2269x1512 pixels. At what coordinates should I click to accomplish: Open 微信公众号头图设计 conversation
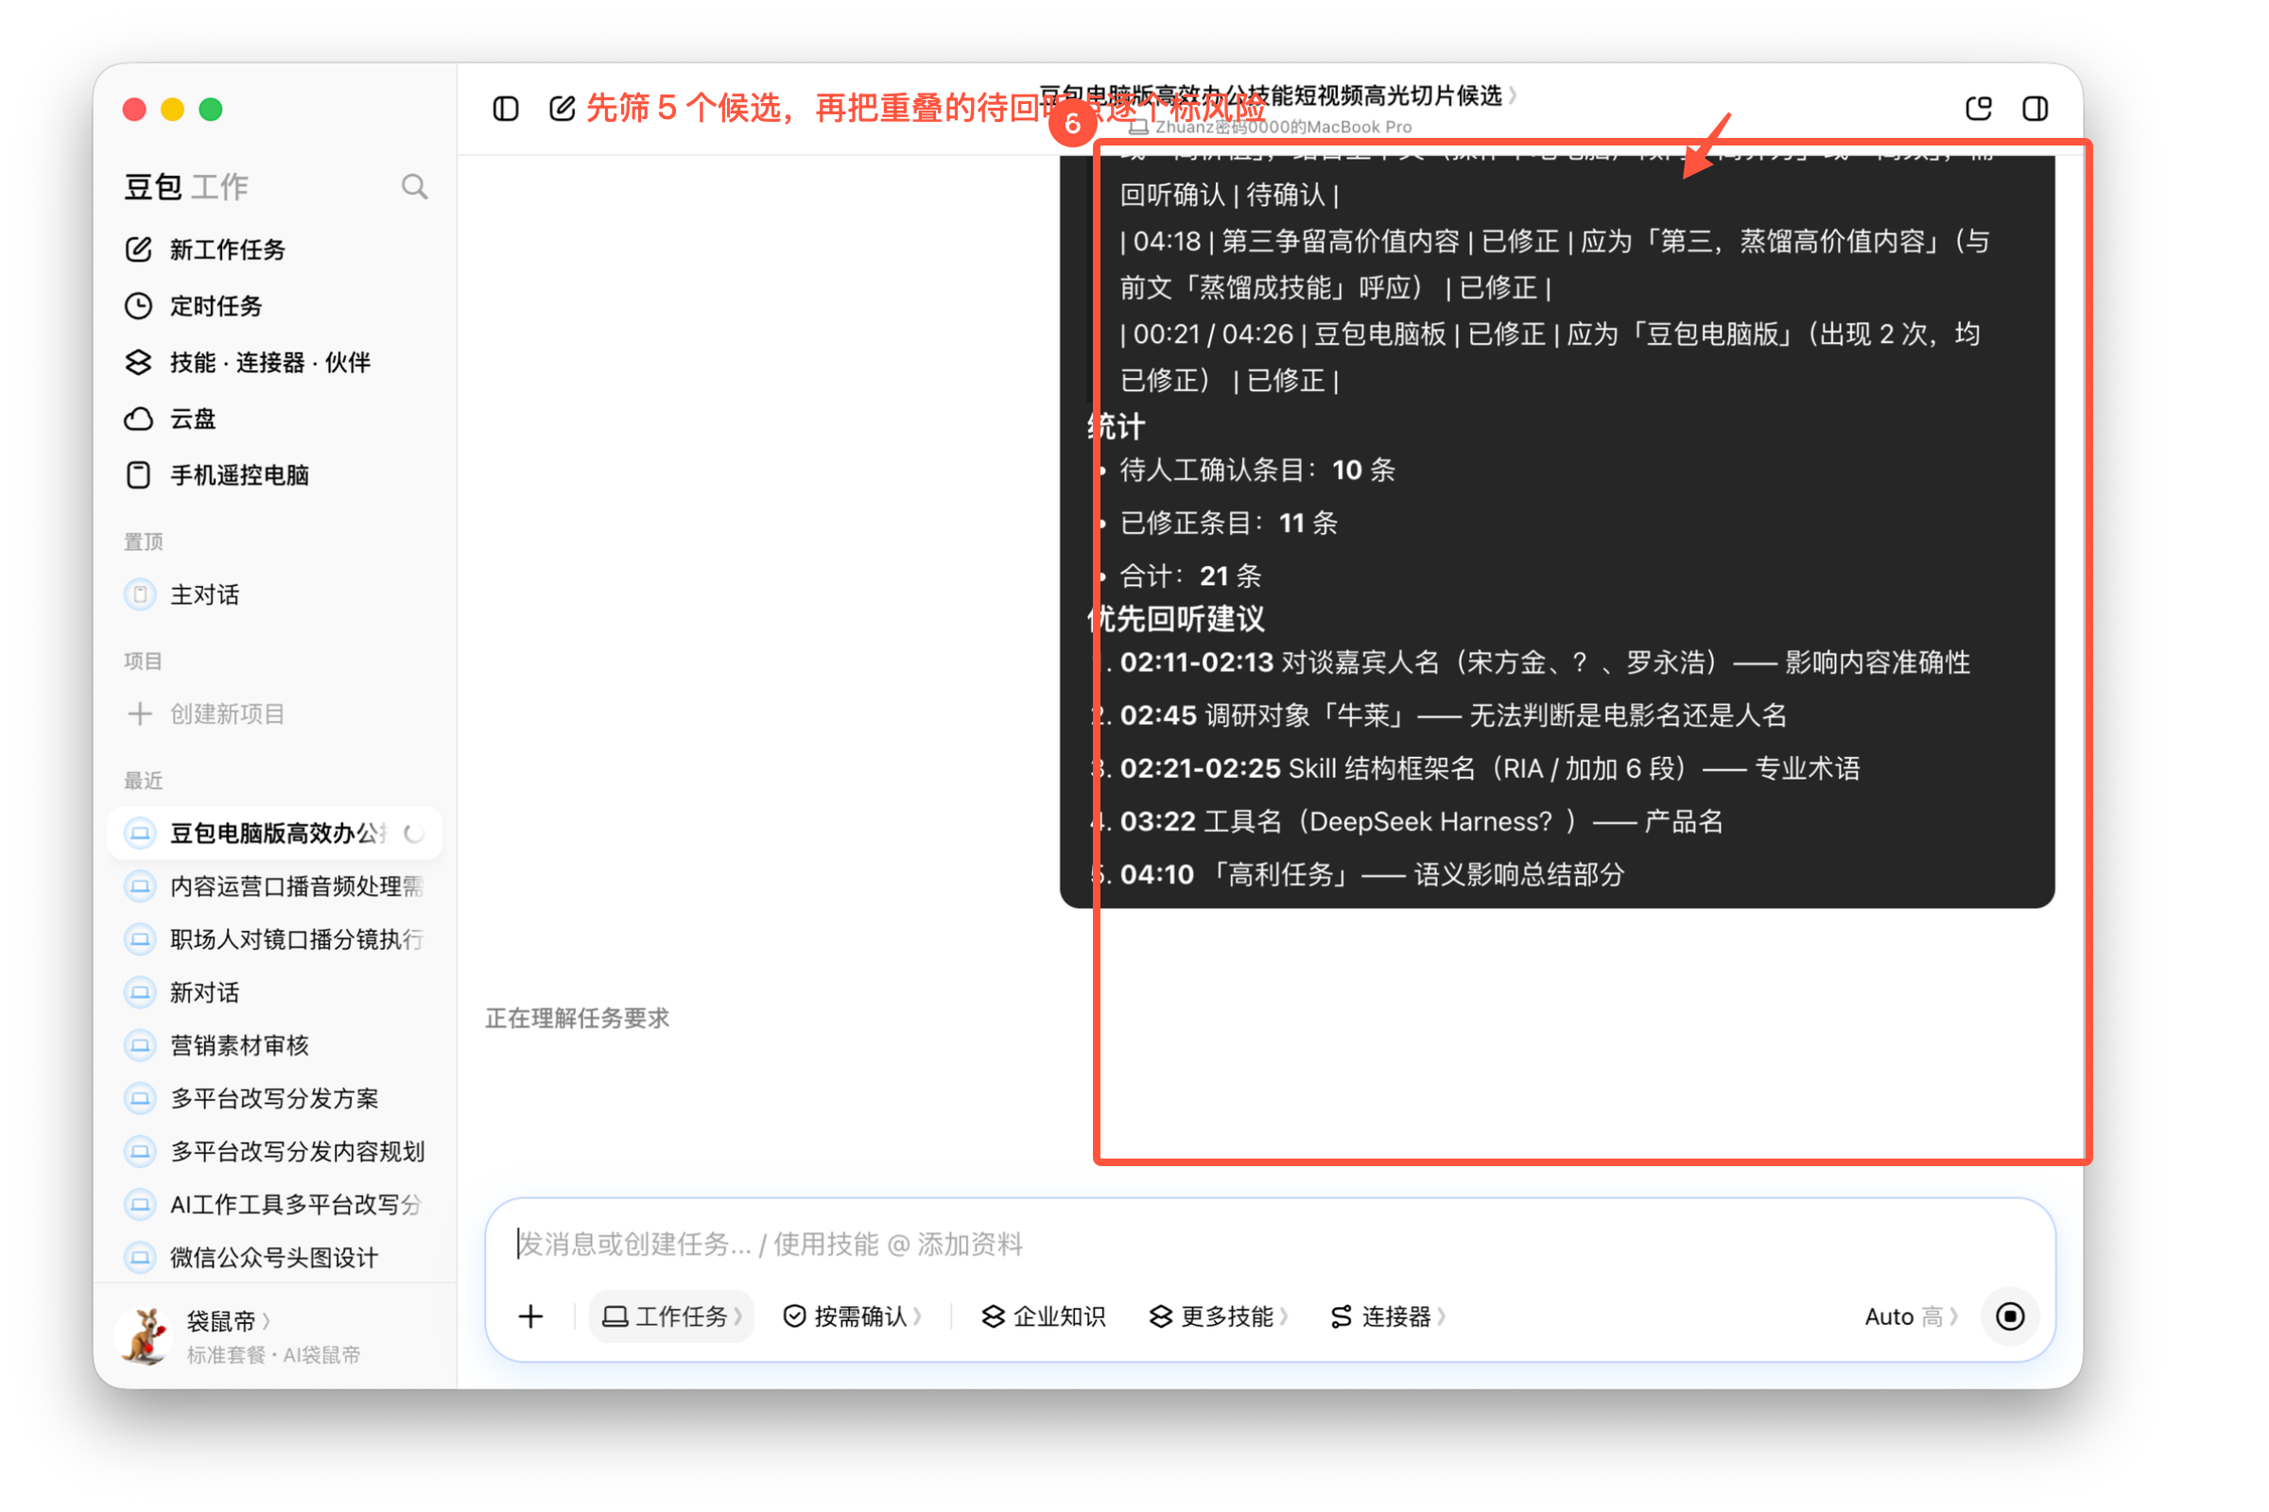click(x=274, y=1258)
